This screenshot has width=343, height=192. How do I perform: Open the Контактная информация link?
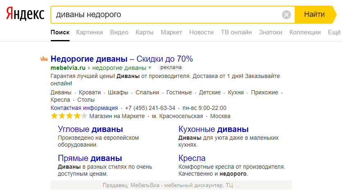click(84, 108)
